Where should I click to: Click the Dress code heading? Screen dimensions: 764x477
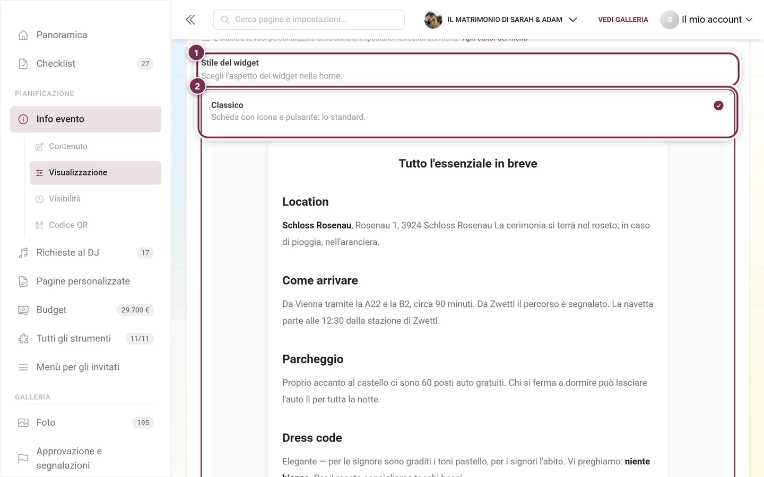pos(312,438)
